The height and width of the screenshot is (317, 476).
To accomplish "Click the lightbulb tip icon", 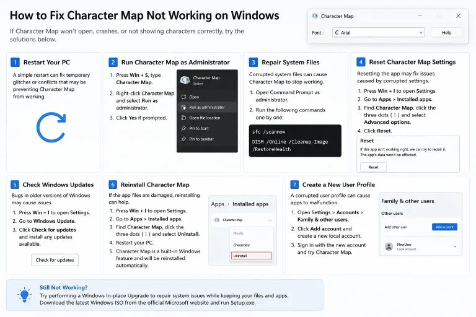I will coord(24,295).
